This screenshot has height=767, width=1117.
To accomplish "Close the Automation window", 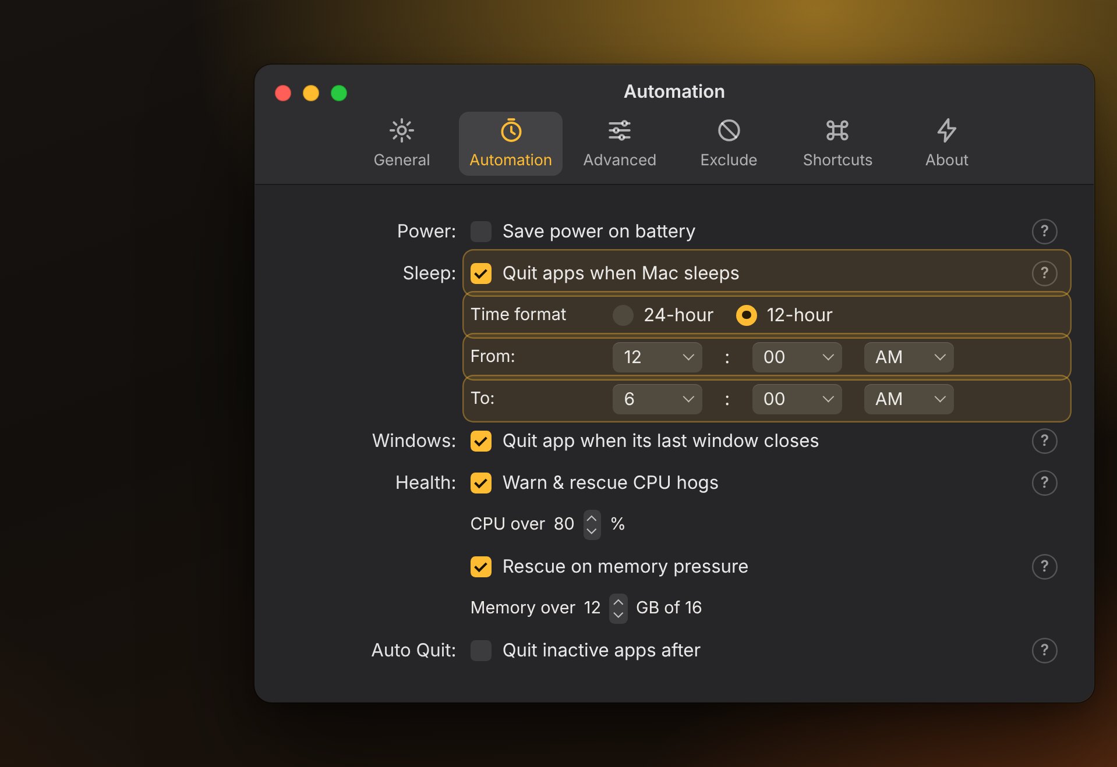I will 283,93.
